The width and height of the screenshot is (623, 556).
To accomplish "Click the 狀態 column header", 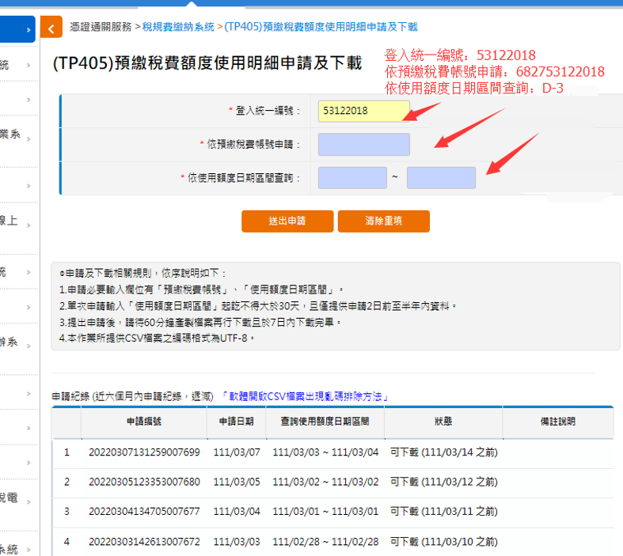I will click(443, 422).
